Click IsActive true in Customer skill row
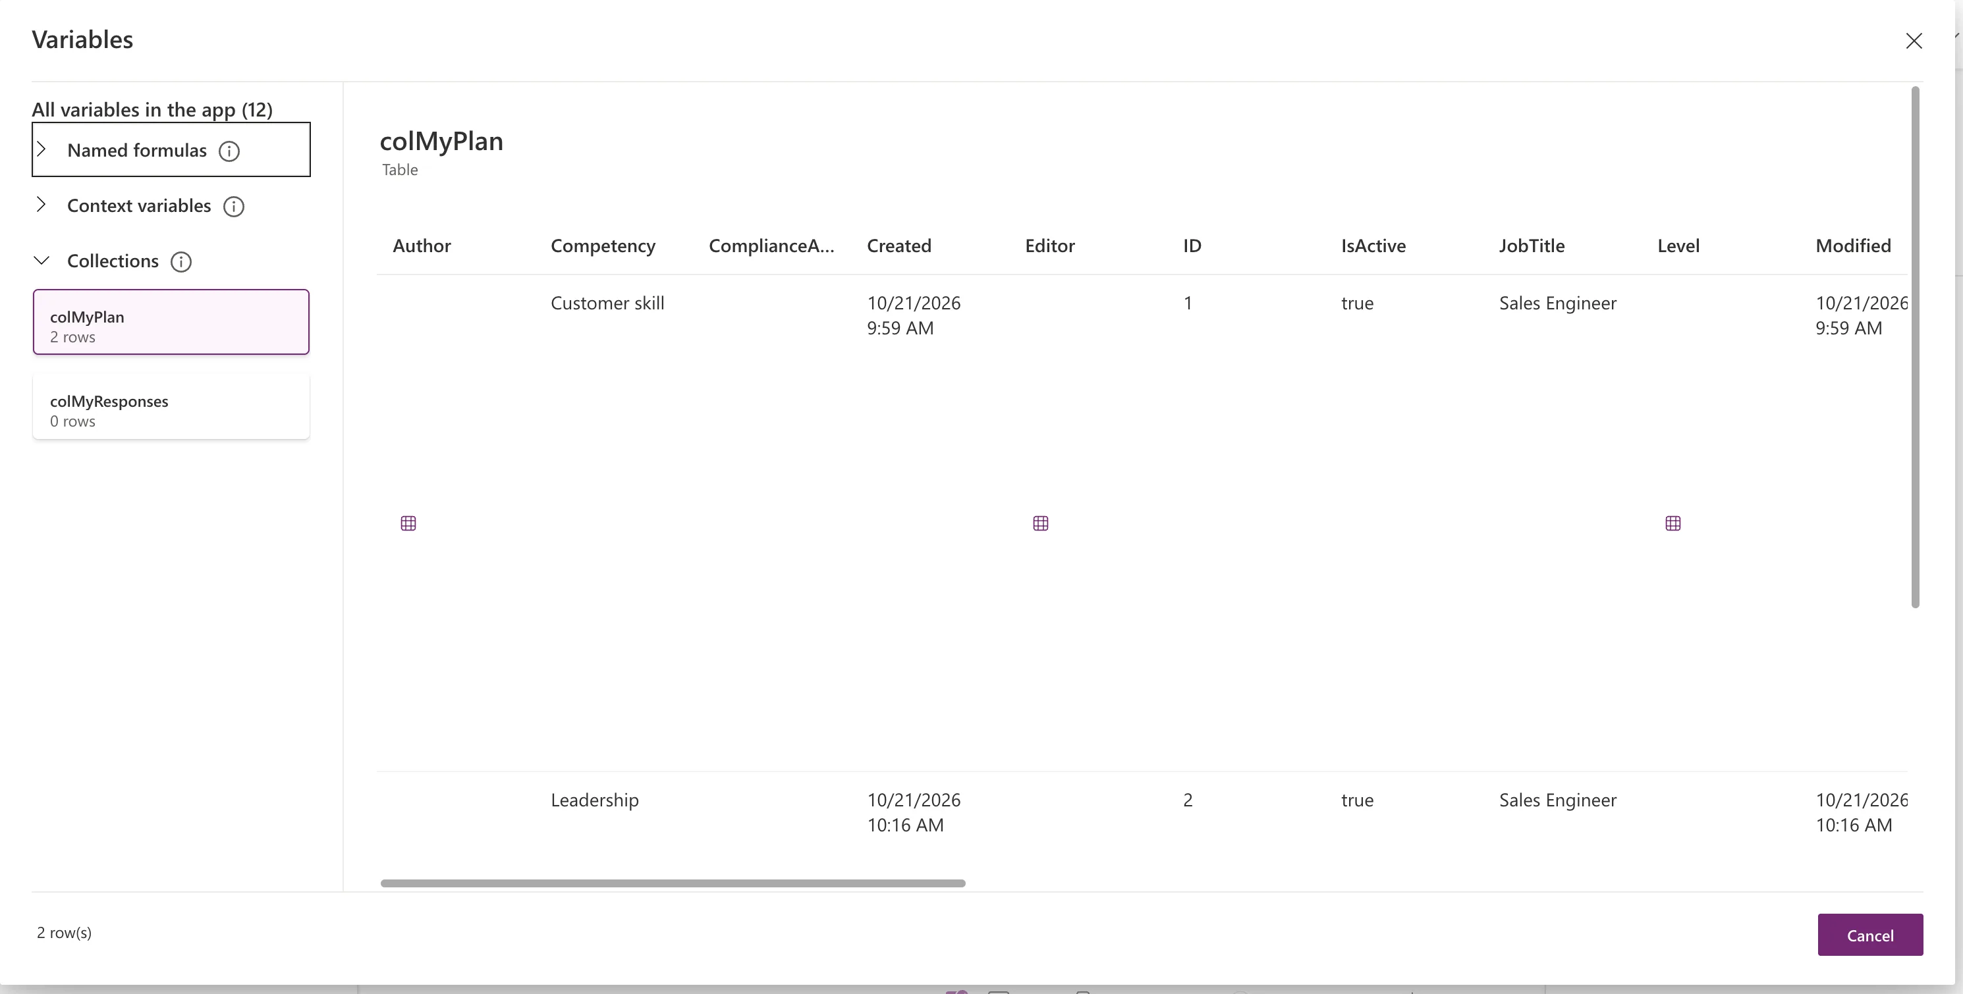 1357,303
